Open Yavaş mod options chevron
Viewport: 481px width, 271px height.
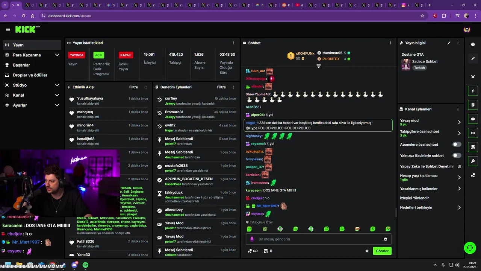click(459, 122)
